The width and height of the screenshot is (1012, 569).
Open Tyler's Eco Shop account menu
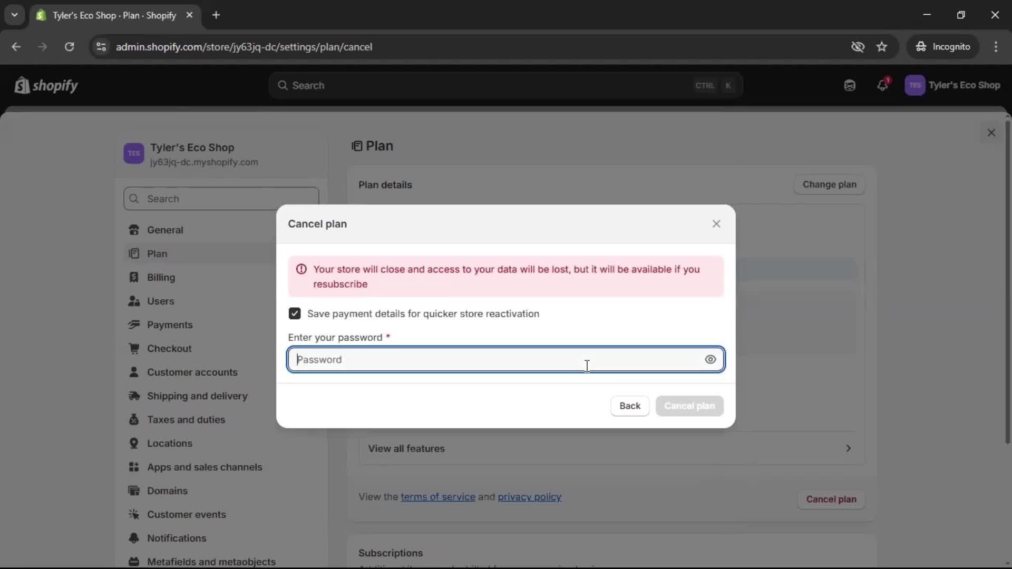point(952,85)
